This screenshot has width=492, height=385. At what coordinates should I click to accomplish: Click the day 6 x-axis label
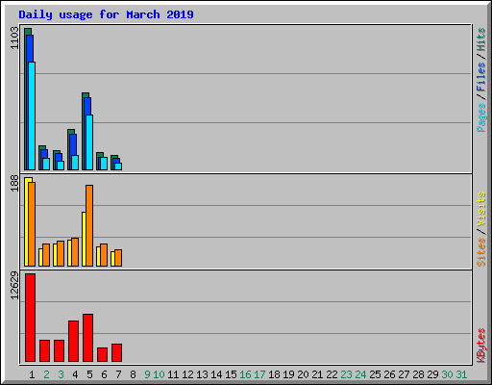tap(104, 374)
